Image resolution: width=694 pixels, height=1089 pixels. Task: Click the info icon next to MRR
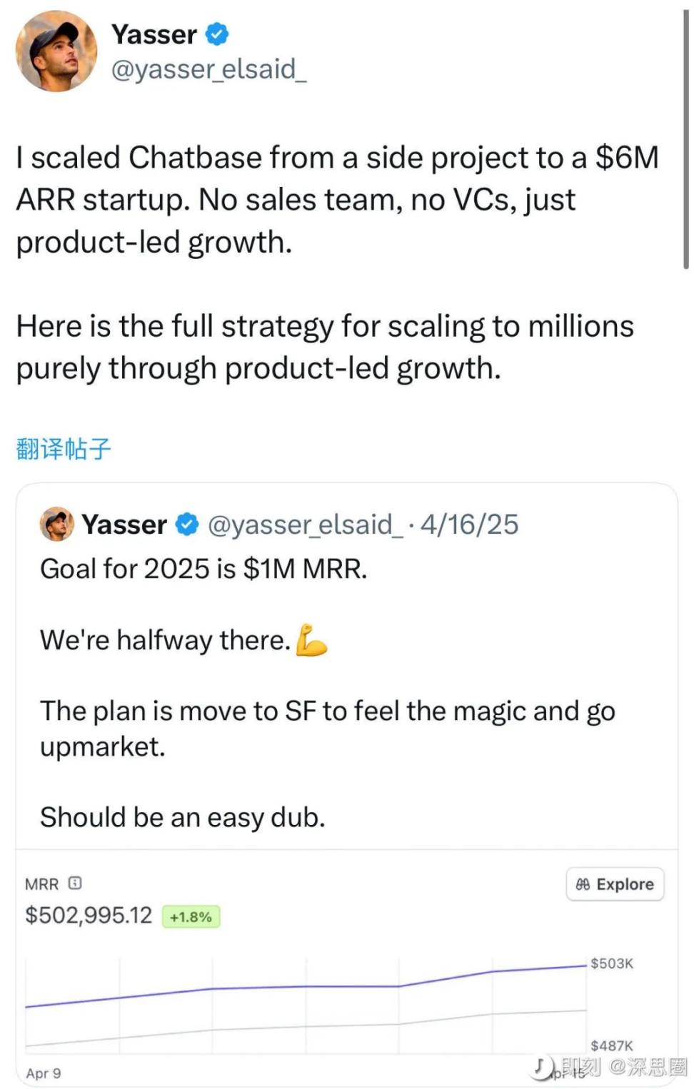tap(75, 883)
